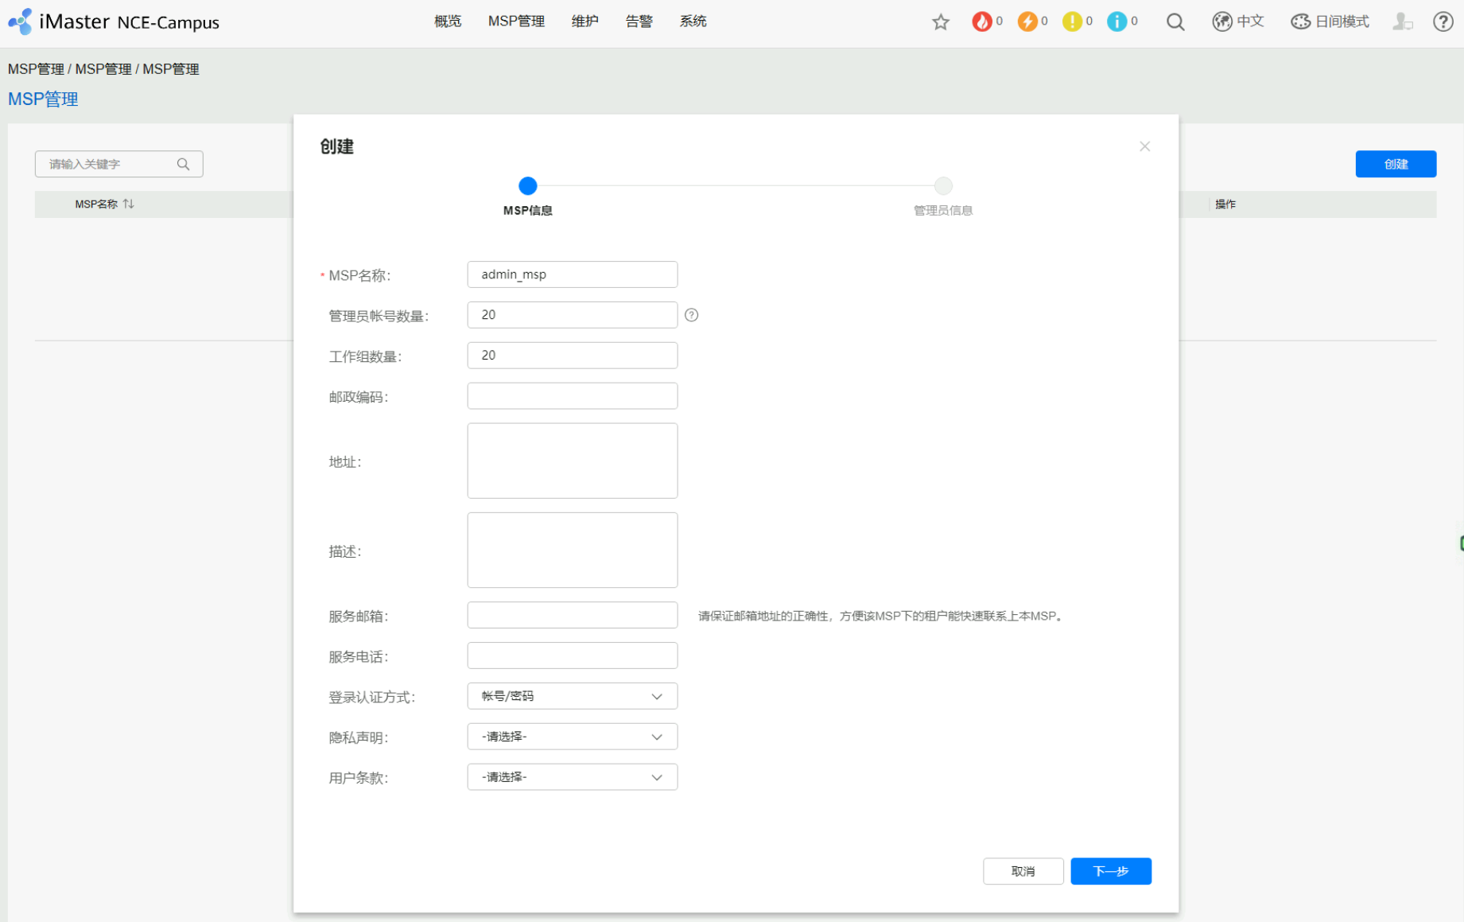Open the MSP管理 top menu

tap(516, 21)
